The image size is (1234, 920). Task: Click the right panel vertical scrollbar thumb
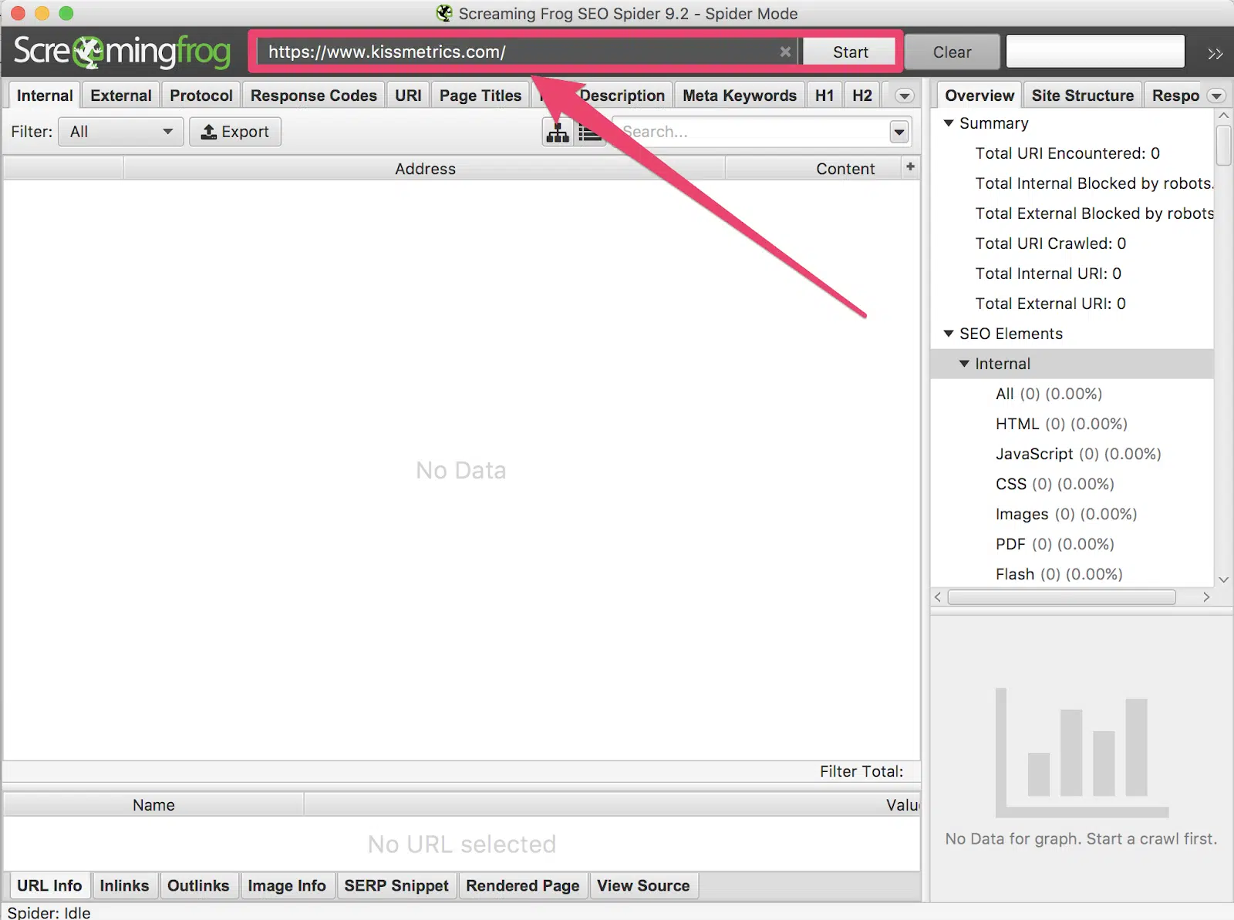coord(1223,146)
